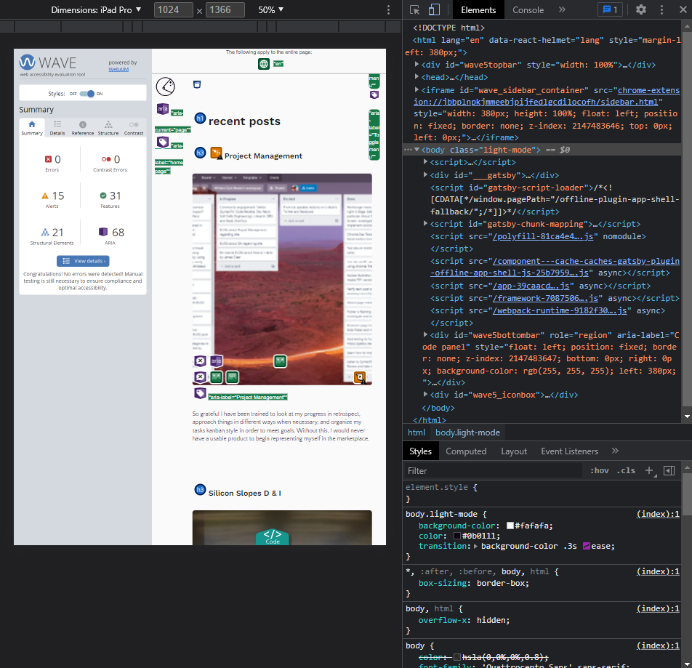Toggle the device toolbar icon in DevTools

[434, 9]
